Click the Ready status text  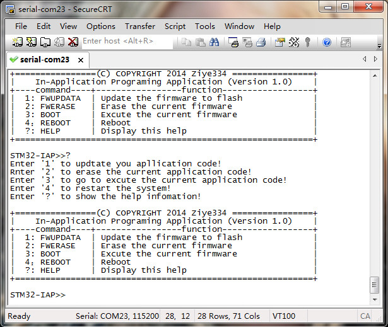(x=19, y=316)
